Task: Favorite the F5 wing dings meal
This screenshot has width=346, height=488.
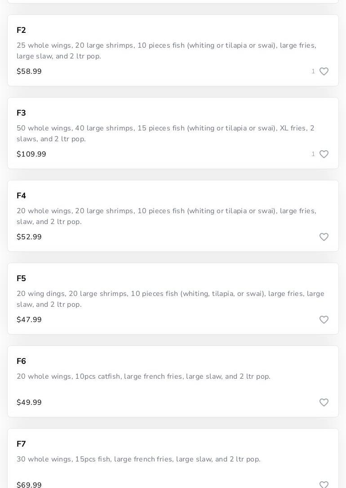Action: click(x=324, y=320)
